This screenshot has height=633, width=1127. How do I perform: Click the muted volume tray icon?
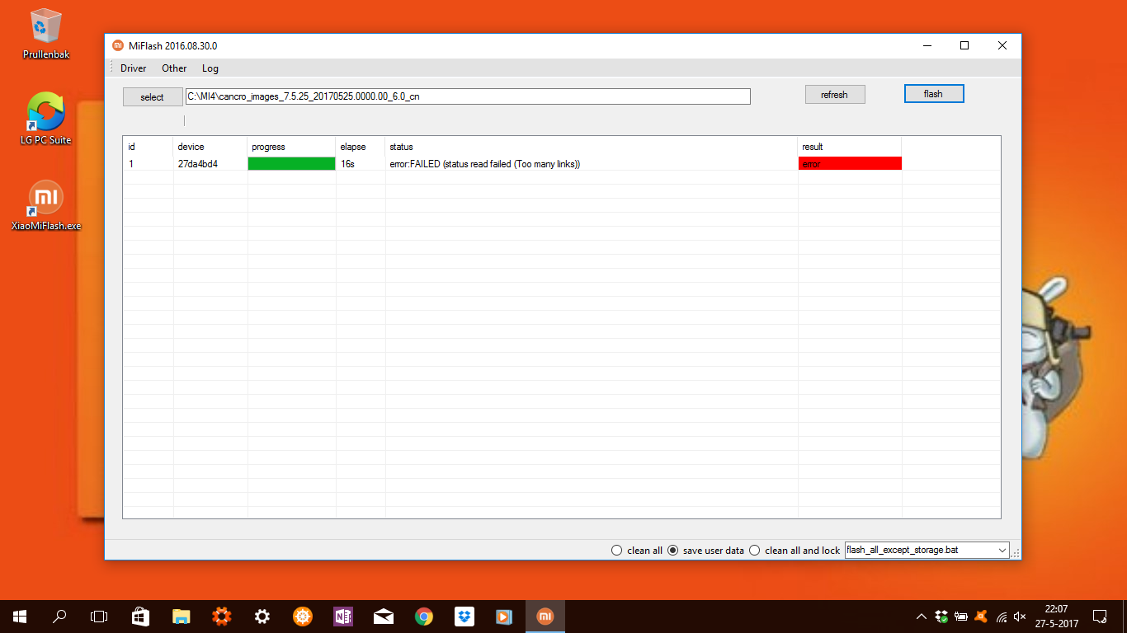[1020, 616]
